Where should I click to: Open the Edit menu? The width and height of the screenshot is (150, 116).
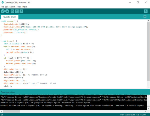pyautogui.click(x=6, y=7)
